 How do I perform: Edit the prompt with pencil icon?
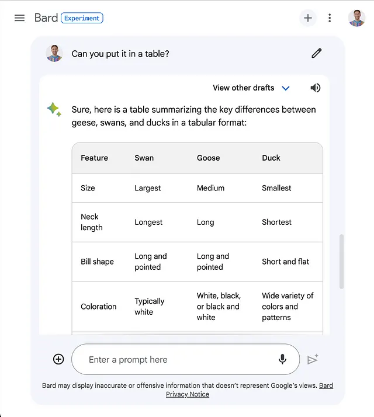(x=317, y=54)
